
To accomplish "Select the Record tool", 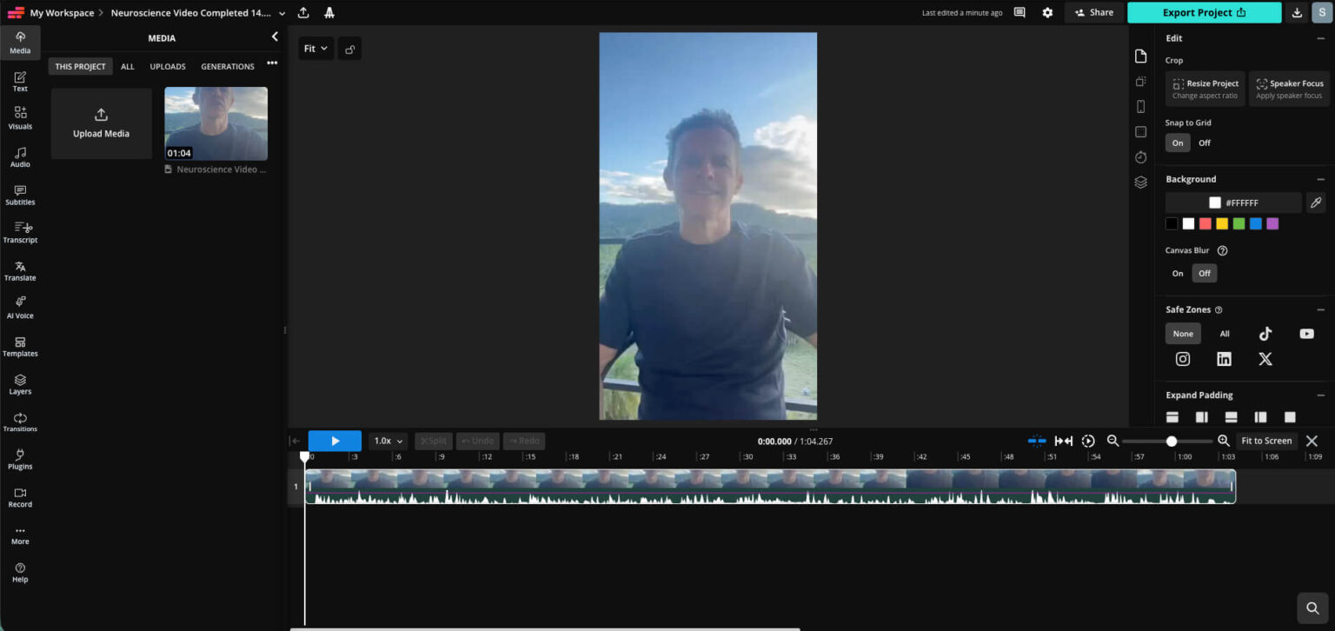I will click(x=20, y=497).
